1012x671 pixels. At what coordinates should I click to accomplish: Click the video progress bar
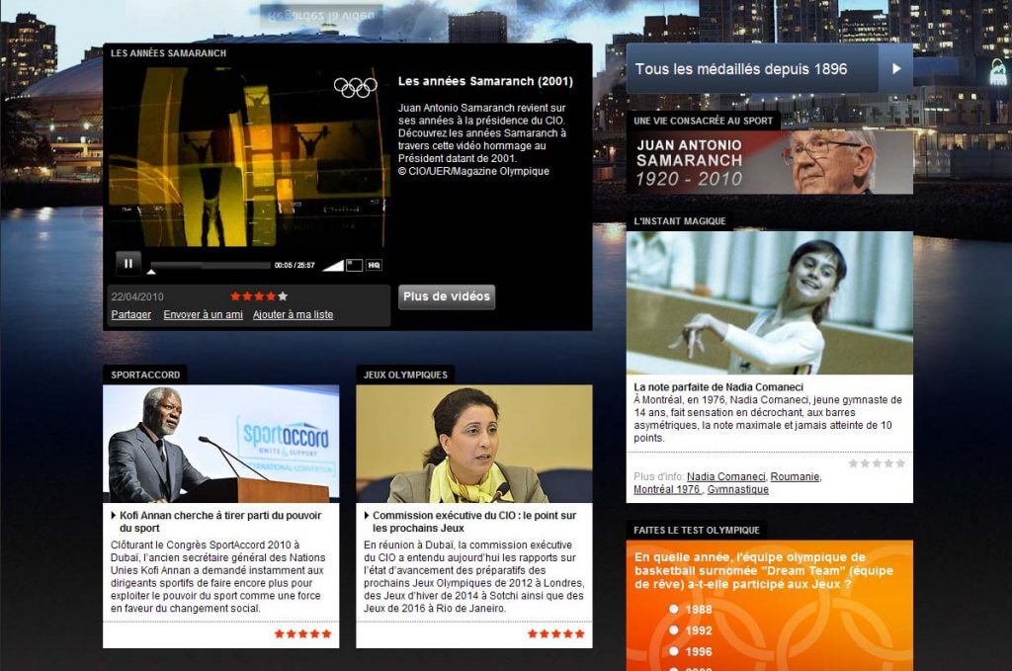211,265
